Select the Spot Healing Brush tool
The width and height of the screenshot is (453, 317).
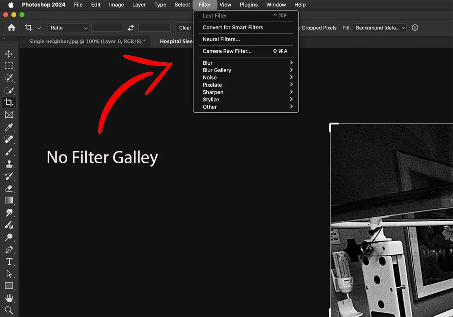pos(9,139)
